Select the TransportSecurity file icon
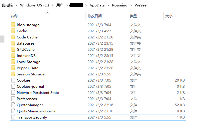 point(13,117)
